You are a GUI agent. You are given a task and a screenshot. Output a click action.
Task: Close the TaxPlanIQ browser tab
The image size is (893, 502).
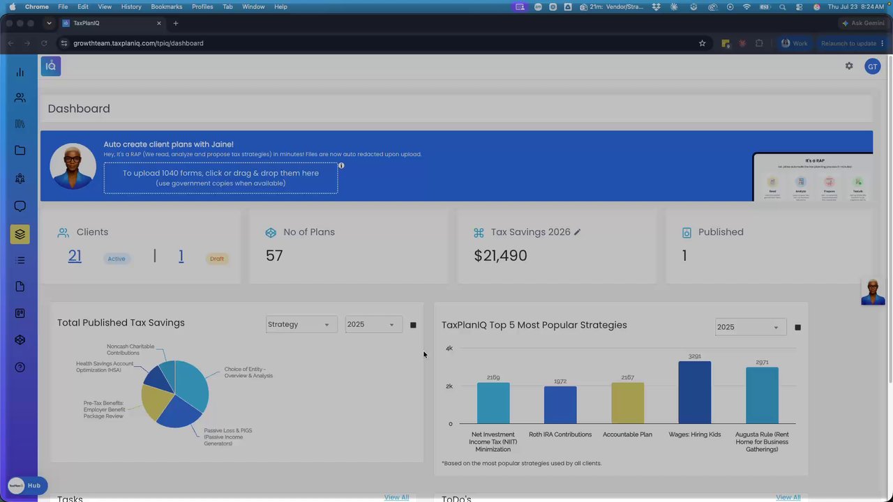tap(158, 23)
